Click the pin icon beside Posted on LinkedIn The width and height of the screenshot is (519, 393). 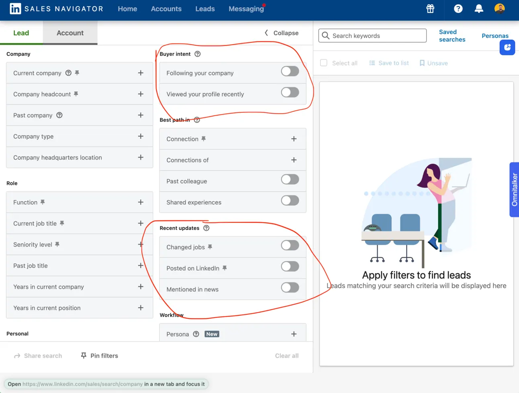tap(225, 268)
